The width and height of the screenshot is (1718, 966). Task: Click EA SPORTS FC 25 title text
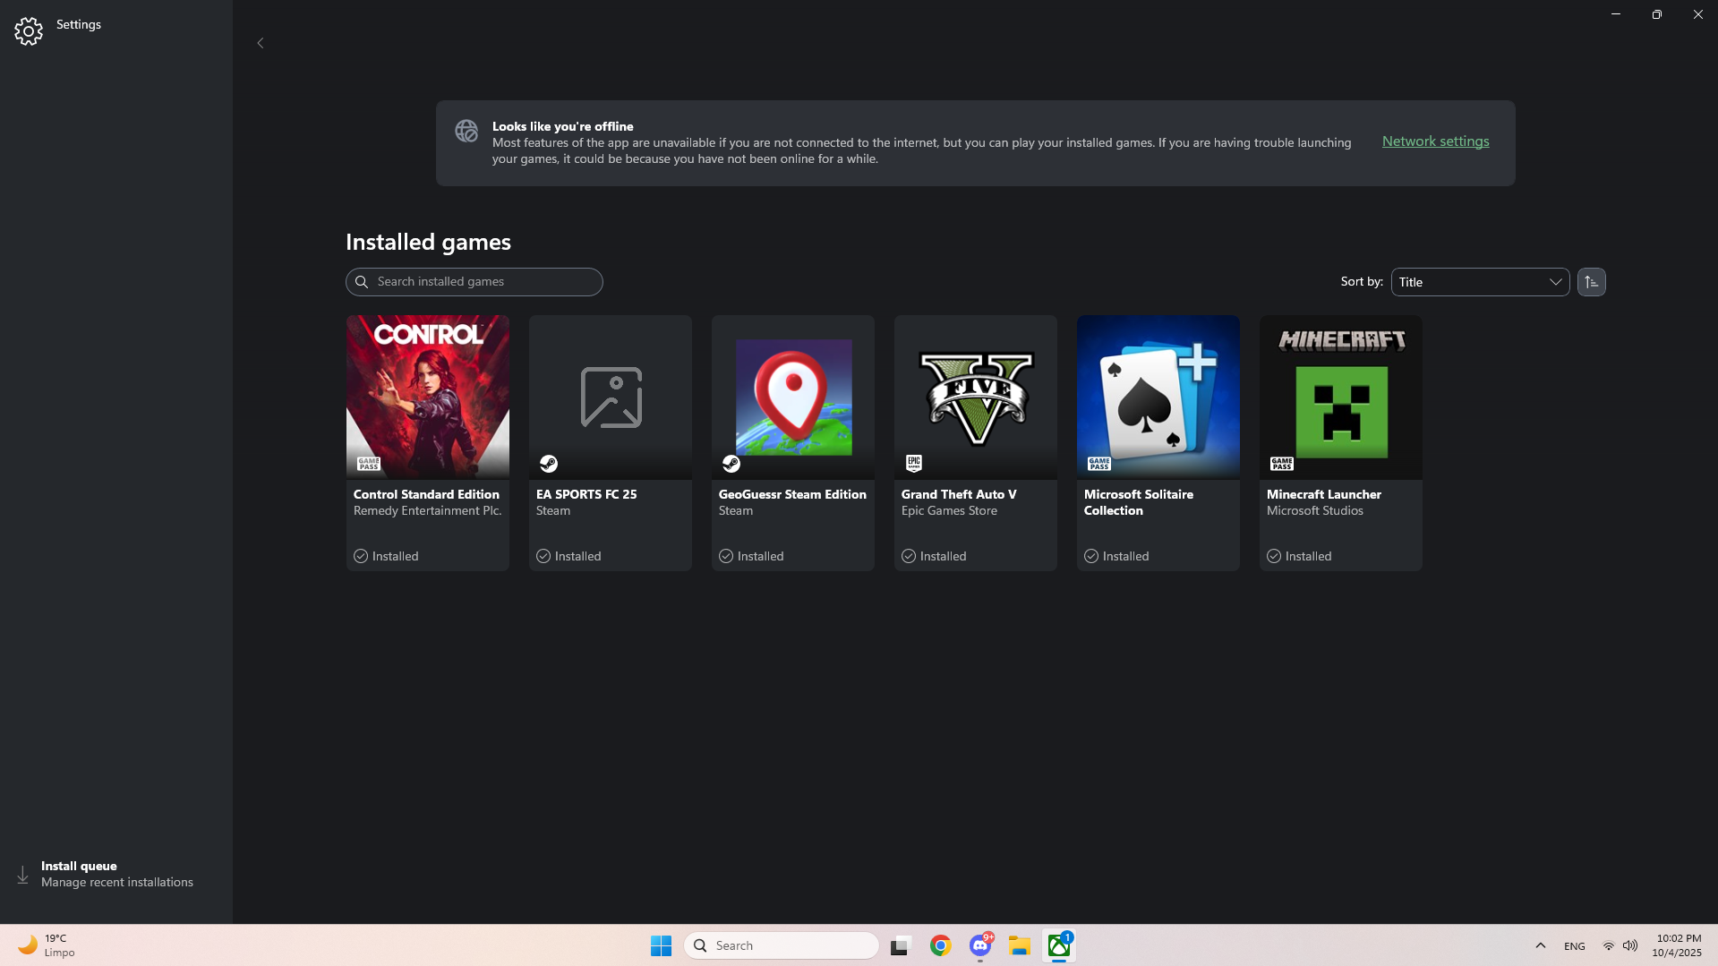point(586,494)
